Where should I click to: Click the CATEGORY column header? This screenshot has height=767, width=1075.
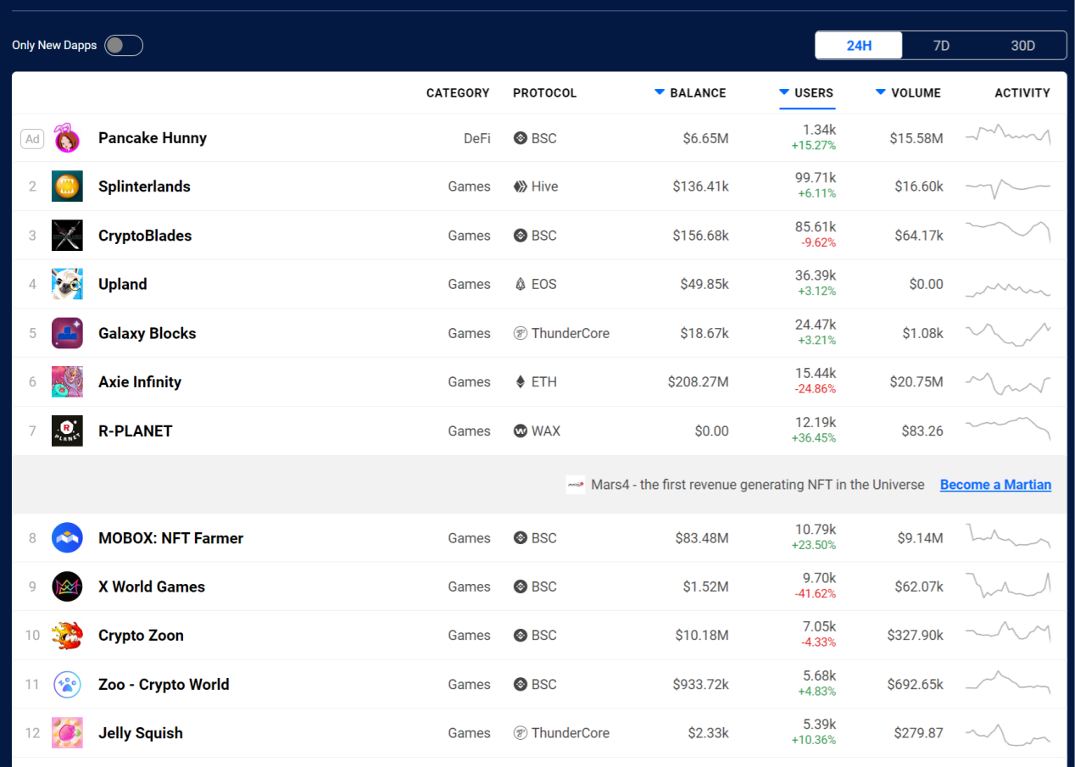pos(458,93)
